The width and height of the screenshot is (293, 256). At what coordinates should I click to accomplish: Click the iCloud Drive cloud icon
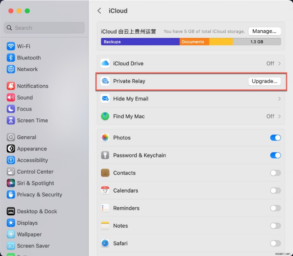click(105, 63)
